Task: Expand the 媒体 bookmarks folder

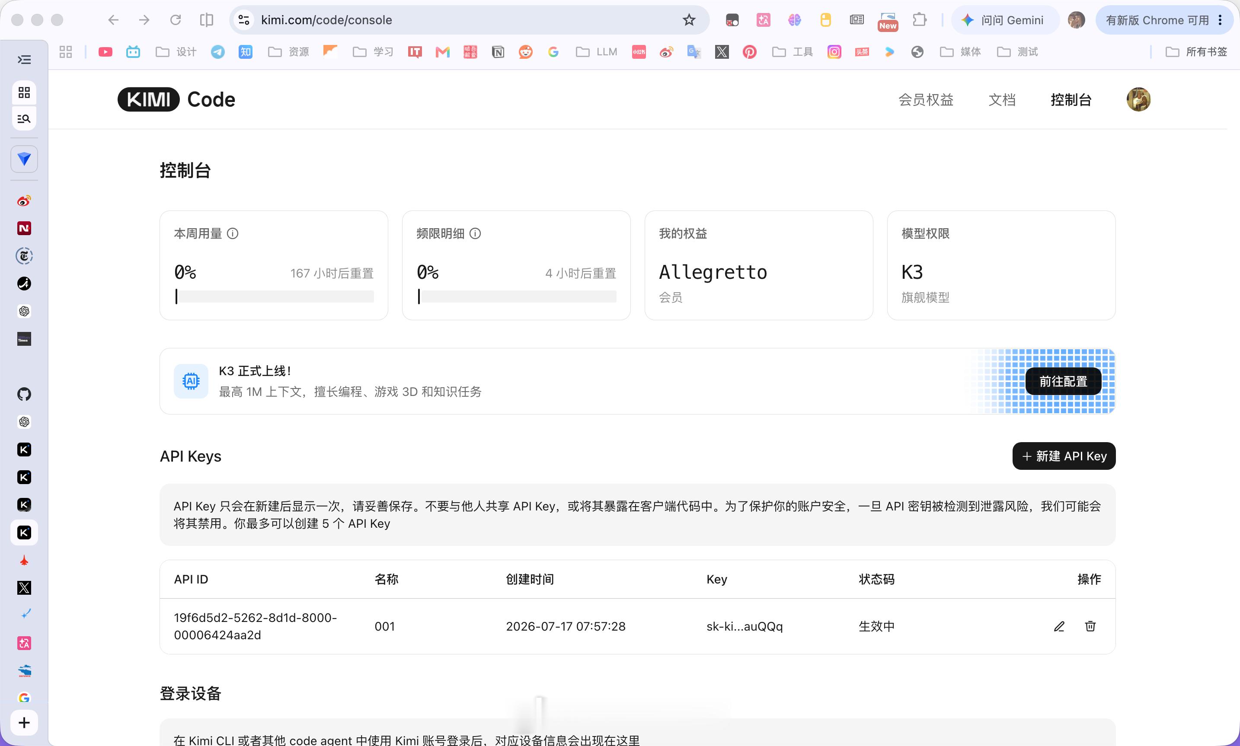Action: point(960,52)
